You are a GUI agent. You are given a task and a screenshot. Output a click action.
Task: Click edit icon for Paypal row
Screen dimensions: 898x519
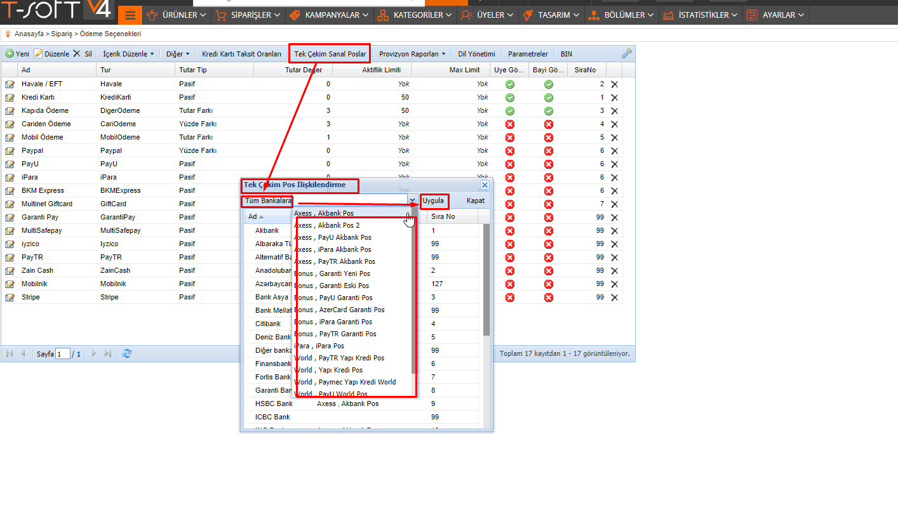10,150
